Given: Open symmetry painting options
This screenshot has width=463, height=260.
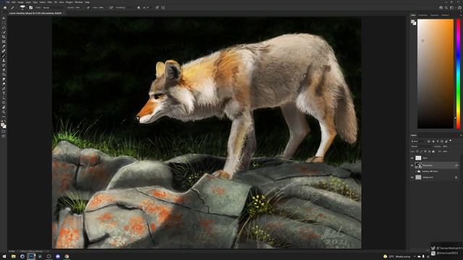Looking at the screenshot, I should (x=163, y=8).
